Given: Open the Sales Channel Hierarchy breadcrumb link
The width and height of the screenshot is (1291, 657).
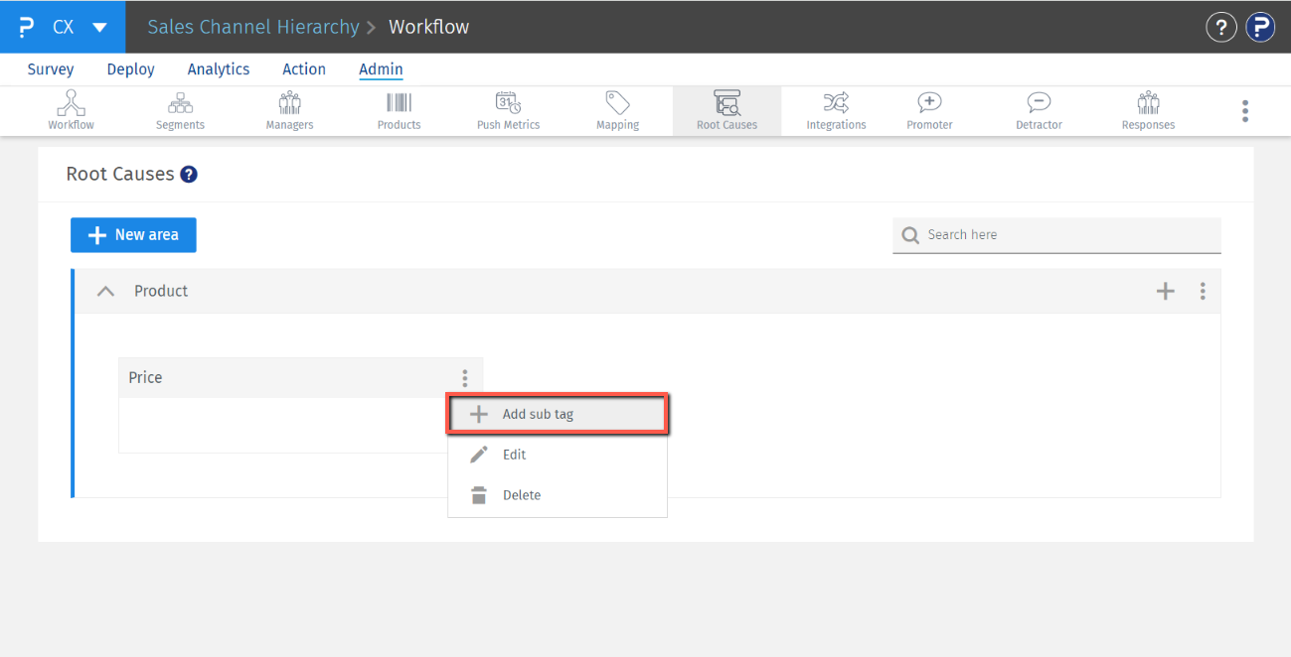Looking at the screenshot, I should (x=252, y=27).
